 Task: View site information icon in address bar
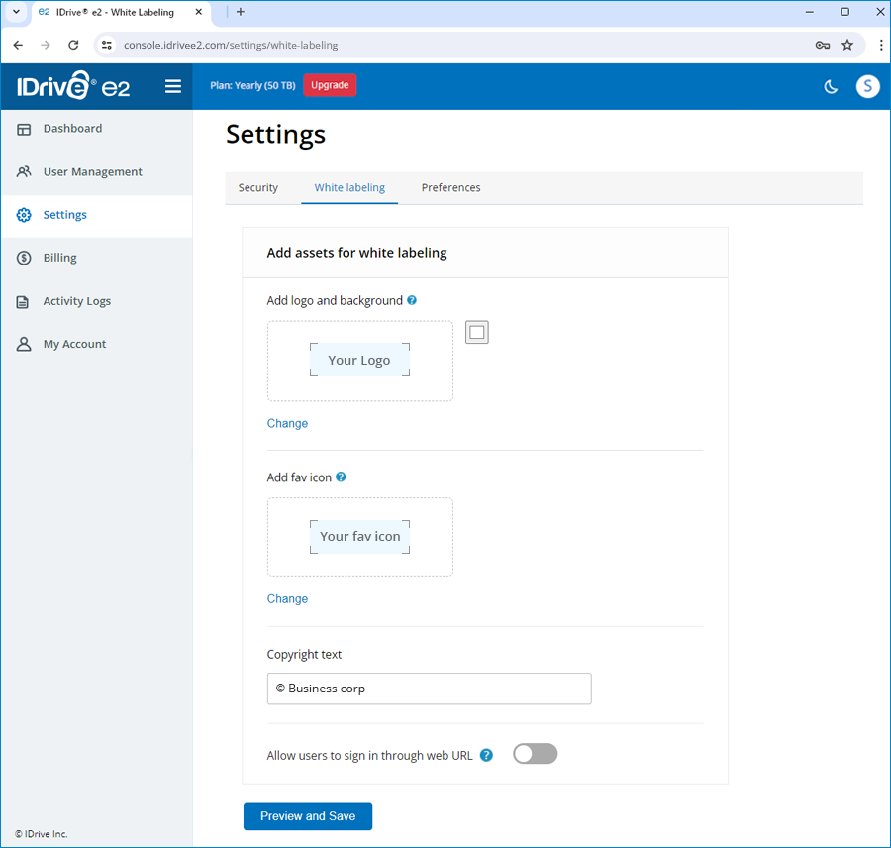[x=106, y=45]
